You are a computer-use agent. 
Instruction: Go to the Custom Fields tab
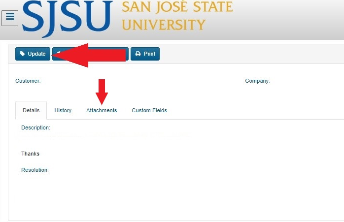pyautogui.click(x=149, y=110)
